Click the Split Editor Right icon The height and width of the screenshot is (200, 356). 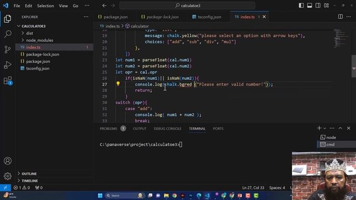point(340,17)
